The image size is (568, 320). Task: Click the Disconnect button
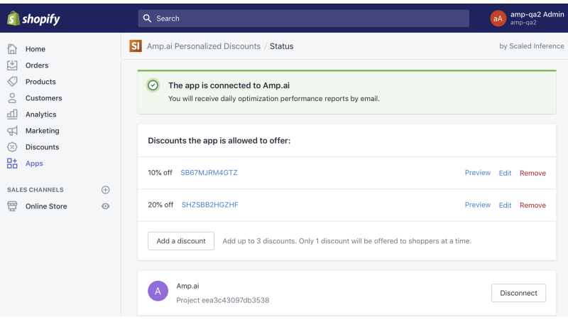518,293
